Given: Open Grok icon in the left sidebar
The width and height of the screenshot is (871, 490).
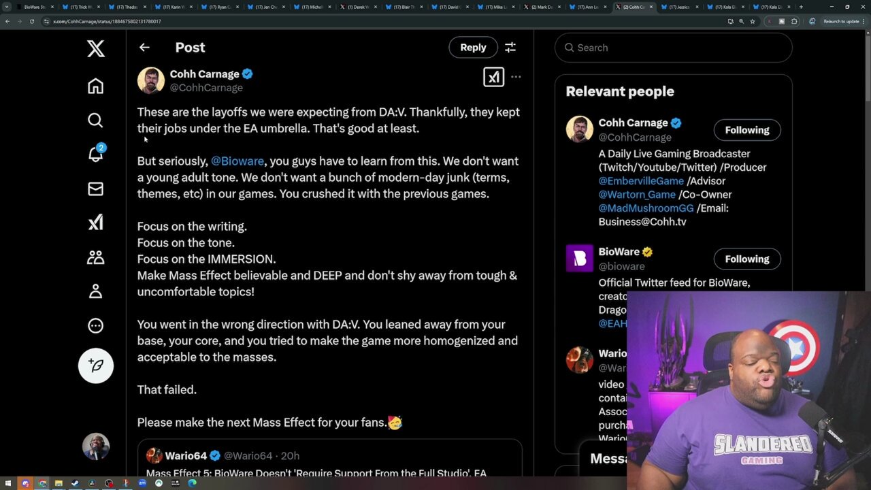Looking at the screenshot, I should 95,223.
